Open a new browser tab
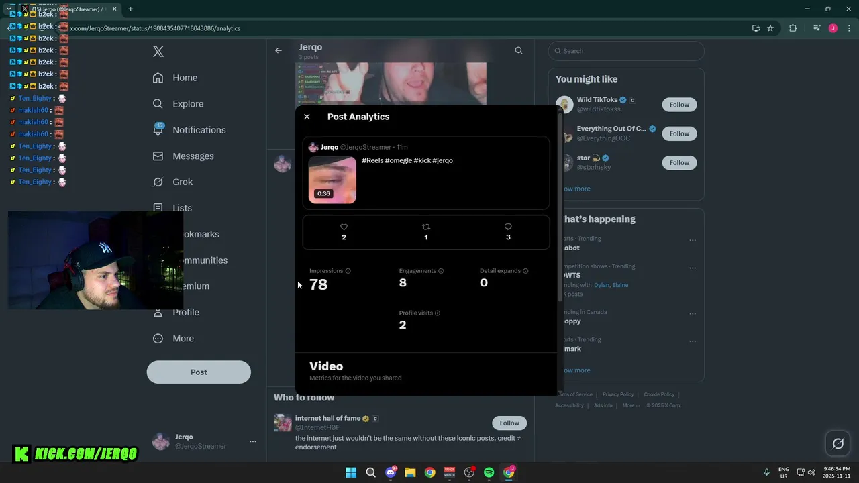The image size is (859, 483). (130, 9)
